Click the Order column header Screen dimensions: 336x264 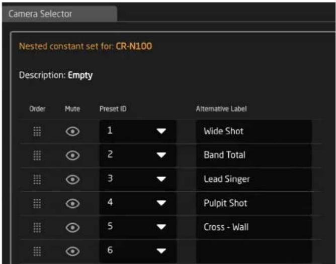37,109
